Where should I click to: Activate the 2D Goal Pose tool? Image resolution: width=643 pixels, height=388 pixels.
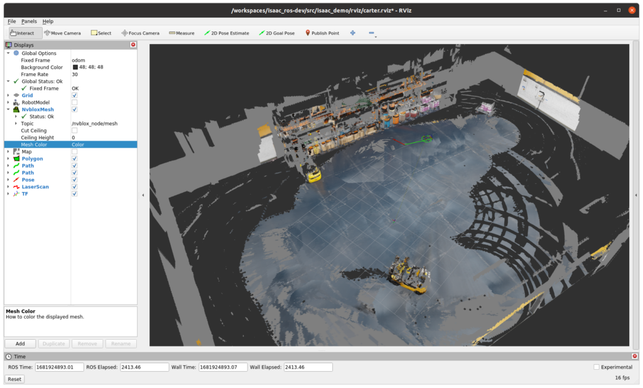click(277, 33)
